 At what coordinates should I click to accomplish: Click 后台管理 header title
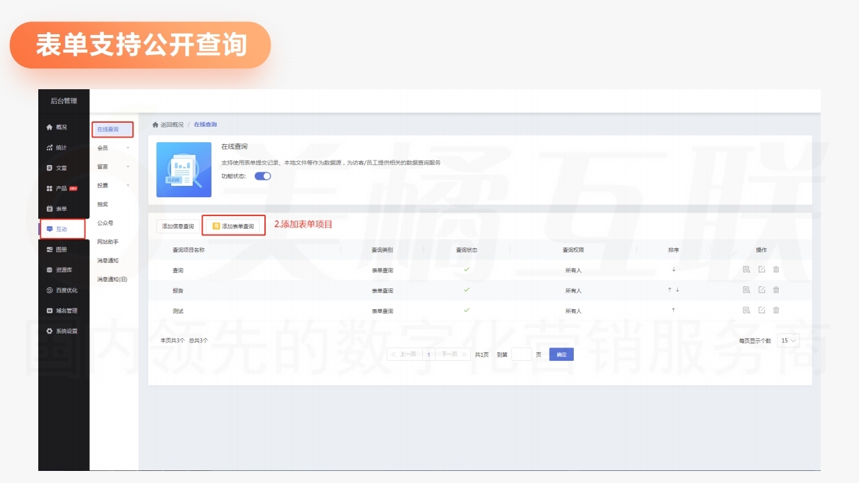click(x=64, y=101)
